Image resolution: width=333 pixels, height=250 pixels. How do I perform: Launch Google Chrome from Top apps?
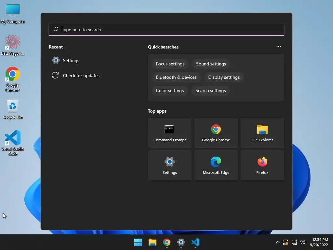(216, 133)
